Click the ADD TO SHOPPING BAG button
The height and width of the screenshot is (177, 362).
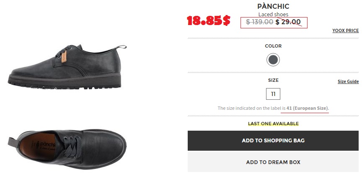[x=273, y=141]
